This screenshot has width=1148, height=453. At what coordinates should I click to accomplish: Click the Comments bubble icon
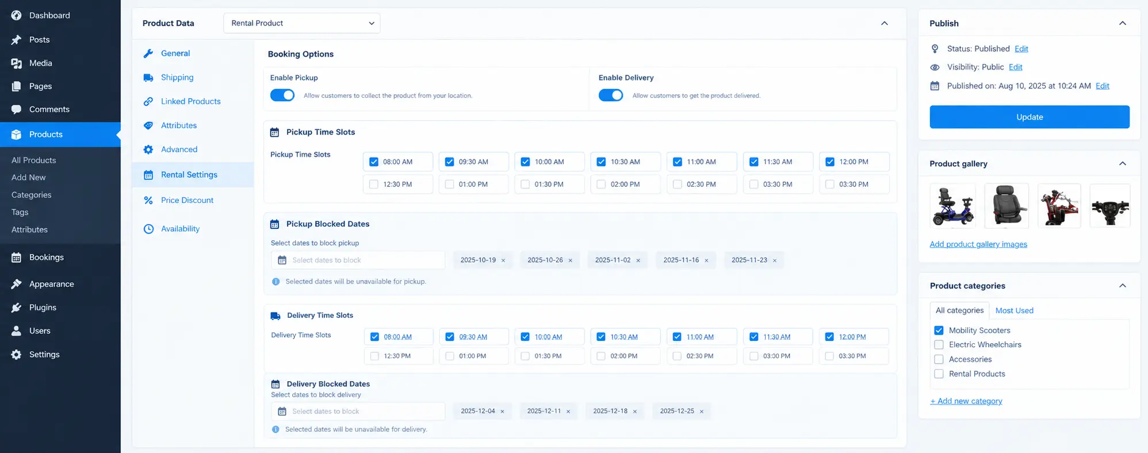17,109
